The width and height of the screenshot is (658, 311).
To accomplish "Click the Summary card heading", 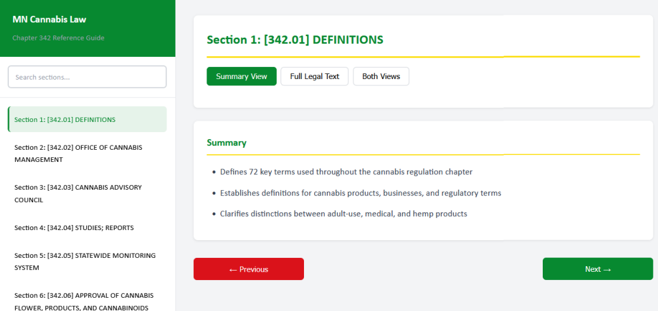I will [227, 143].
